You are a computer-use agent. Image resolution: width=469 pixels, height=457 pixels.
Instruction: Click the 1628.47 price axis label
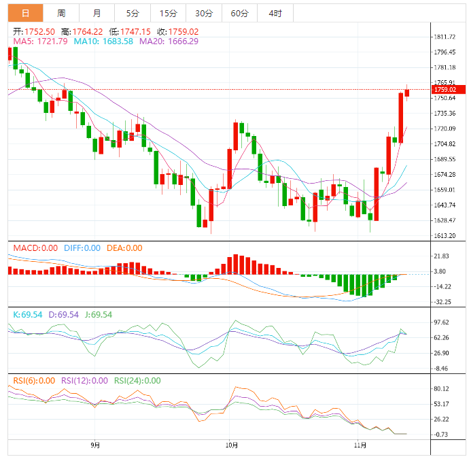(x=445, y=220)
